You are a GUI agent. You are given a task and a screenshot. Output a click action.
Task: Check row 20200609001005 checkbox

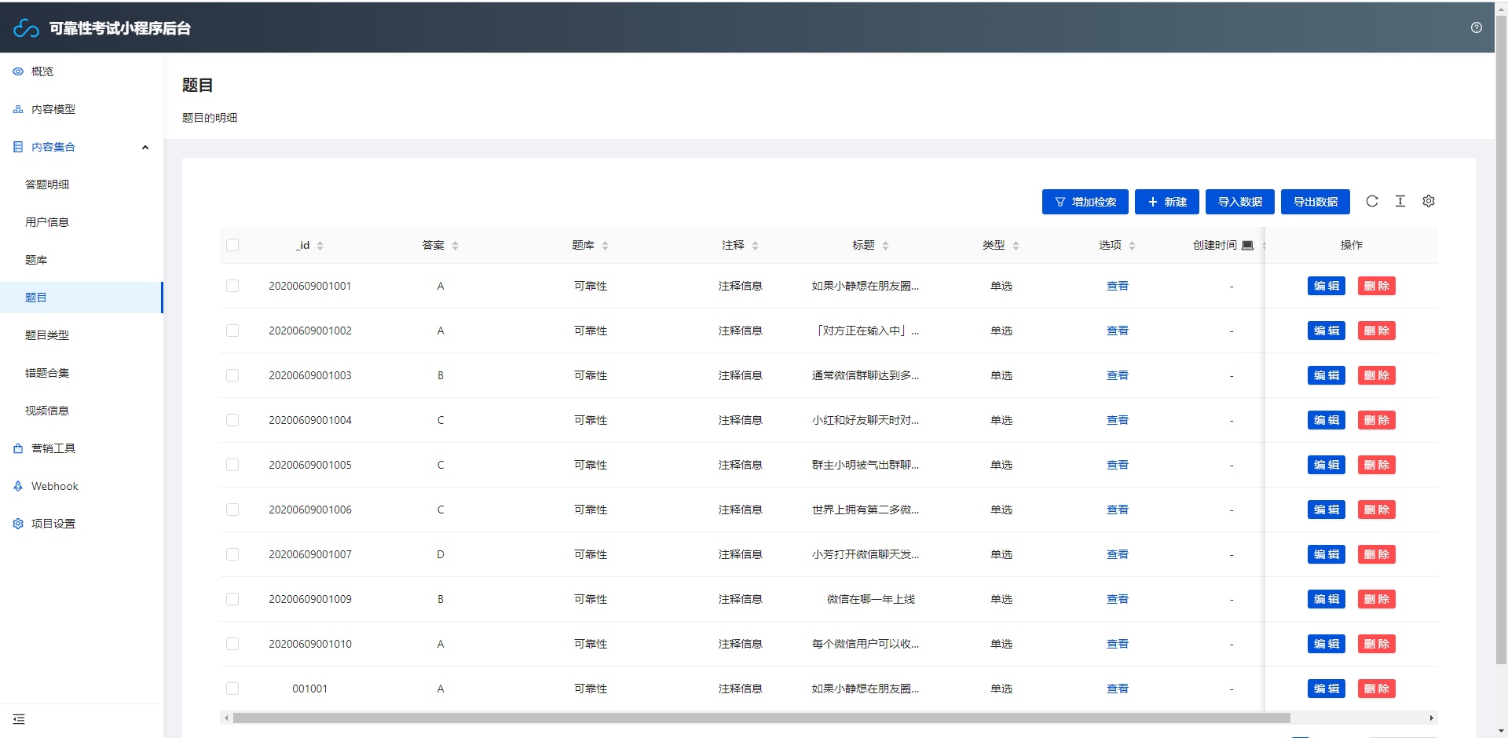click(x=232, y=465)
